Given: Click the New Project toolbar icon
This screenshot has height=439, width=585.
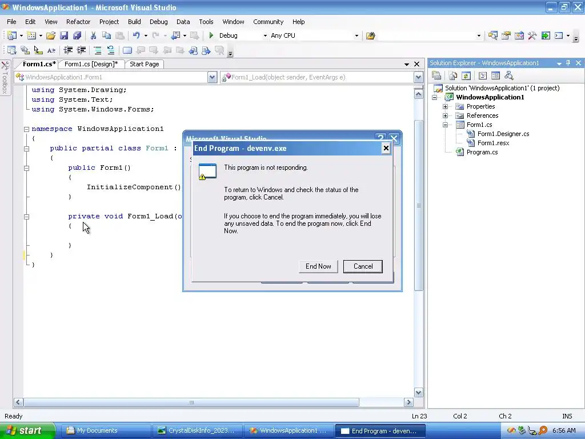Looking at the screenshot, I should pos(12,35).
